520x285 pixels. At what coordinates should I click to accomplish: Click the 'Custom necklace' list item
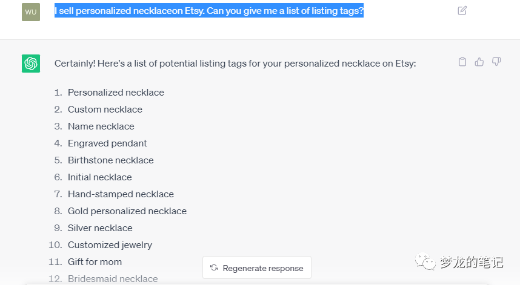(105, 110)
